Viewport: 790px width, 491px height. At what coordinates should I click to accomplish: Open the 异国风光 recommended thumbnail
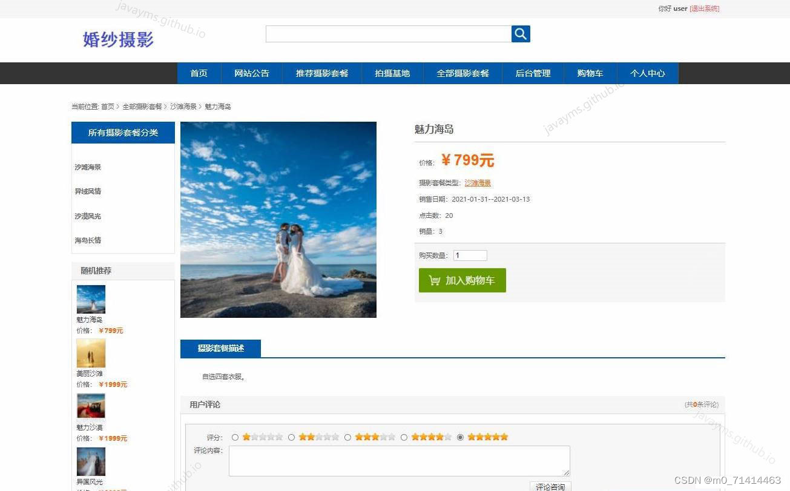(91, 462)
